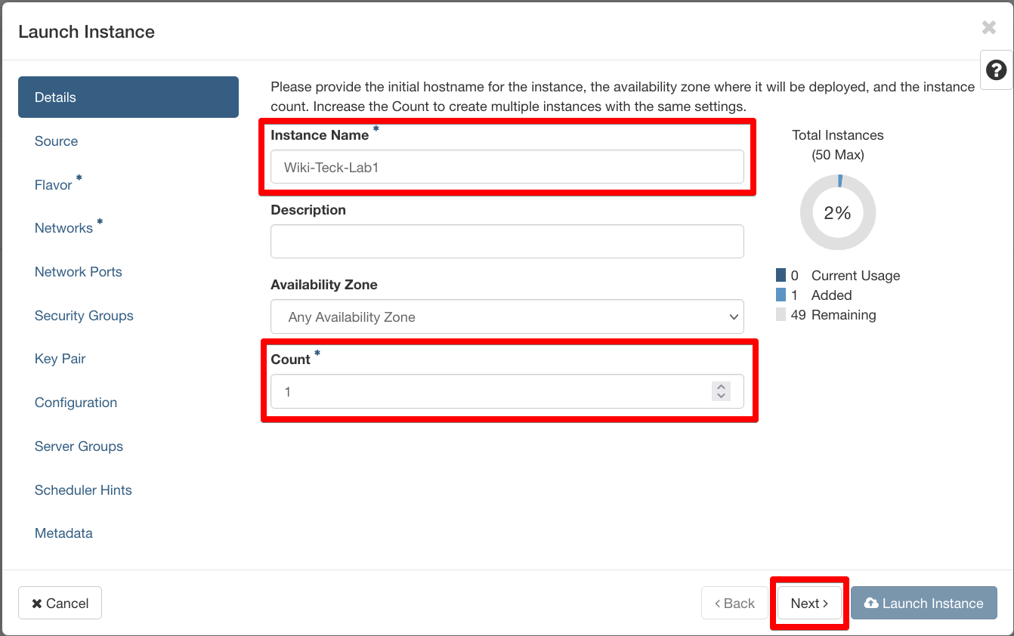Click the Instance Name text field
Image resolution: width=1014 pixels, height=636 pixels.
(507, 167)
